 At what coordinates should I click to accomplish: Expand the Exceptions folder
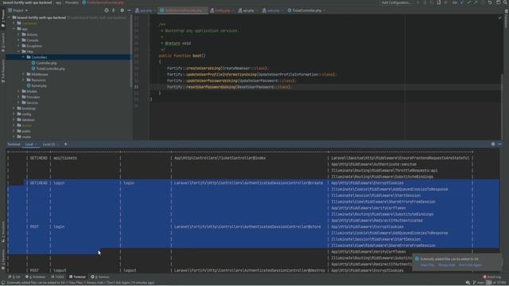(x=18, y=46)
